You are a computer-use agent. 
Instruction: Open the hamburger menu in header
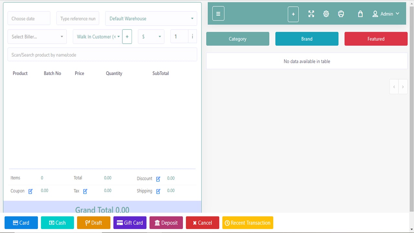point(218,14)
